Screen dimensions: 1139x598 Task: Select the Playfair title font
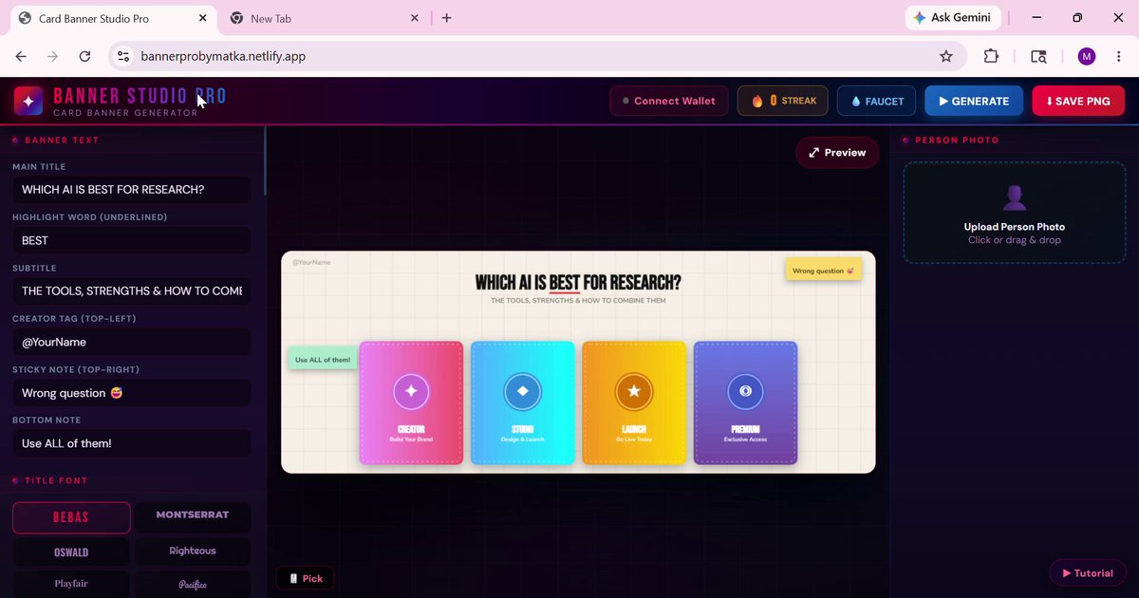[71, 584]
